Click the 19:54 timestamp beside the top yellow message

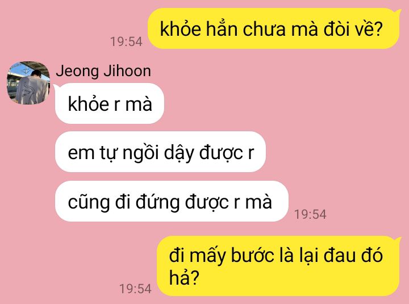pyautogui.click(x=126, y=41)
